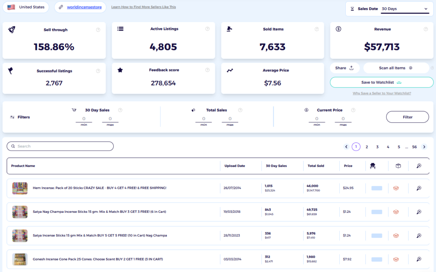Go to the previous page arrow

coord(346,147)
